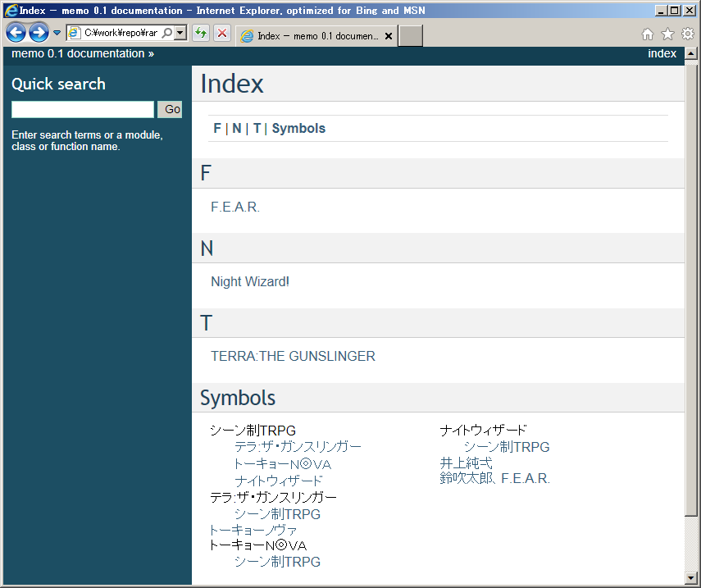Screen dimensions: 701x588
Task: Click the browser Forward arrow button
Action: (x=39, y=33)
